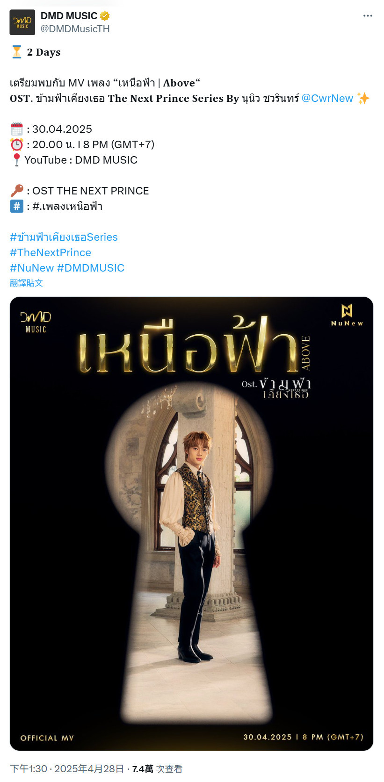This screenshot has width=384, height=782.
Task: Click the post timestamp 下午1:30
Action: tap(29, 769)
